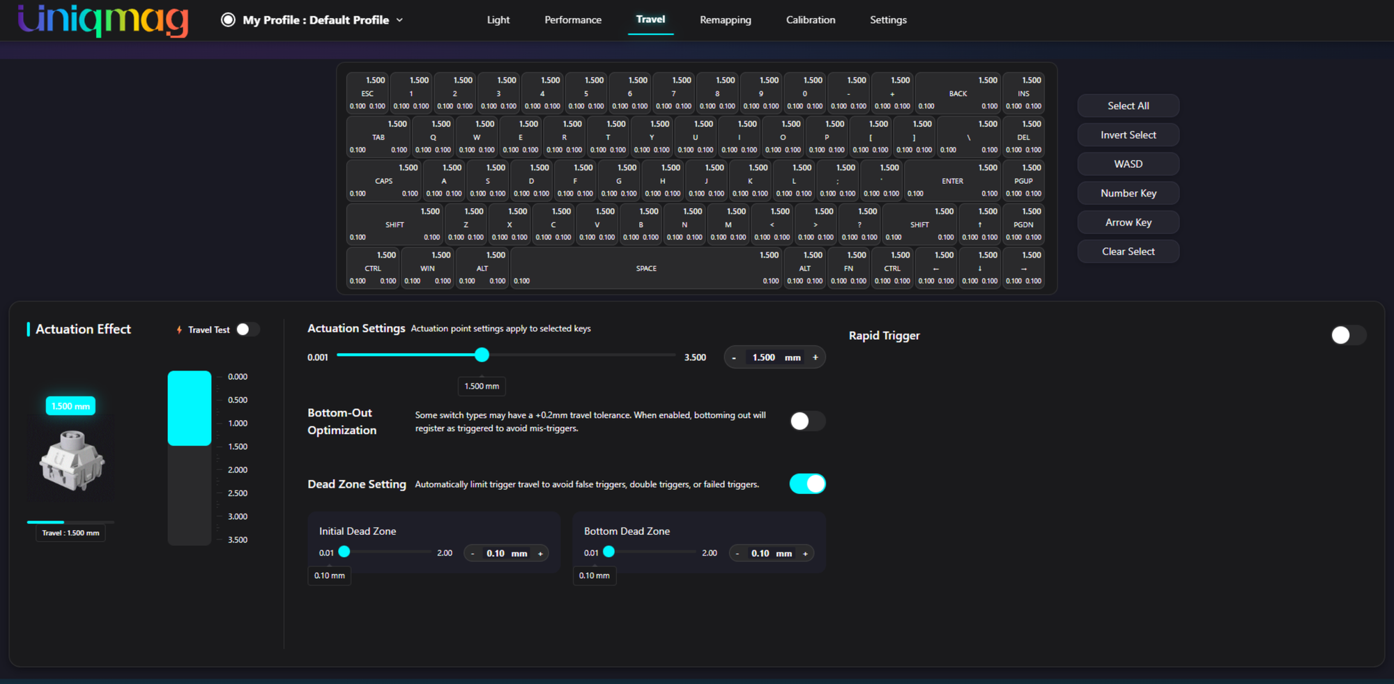This screenshot has width=1394, height=684.
Task: Click the Clear Select button
Action: [1128, 251]
